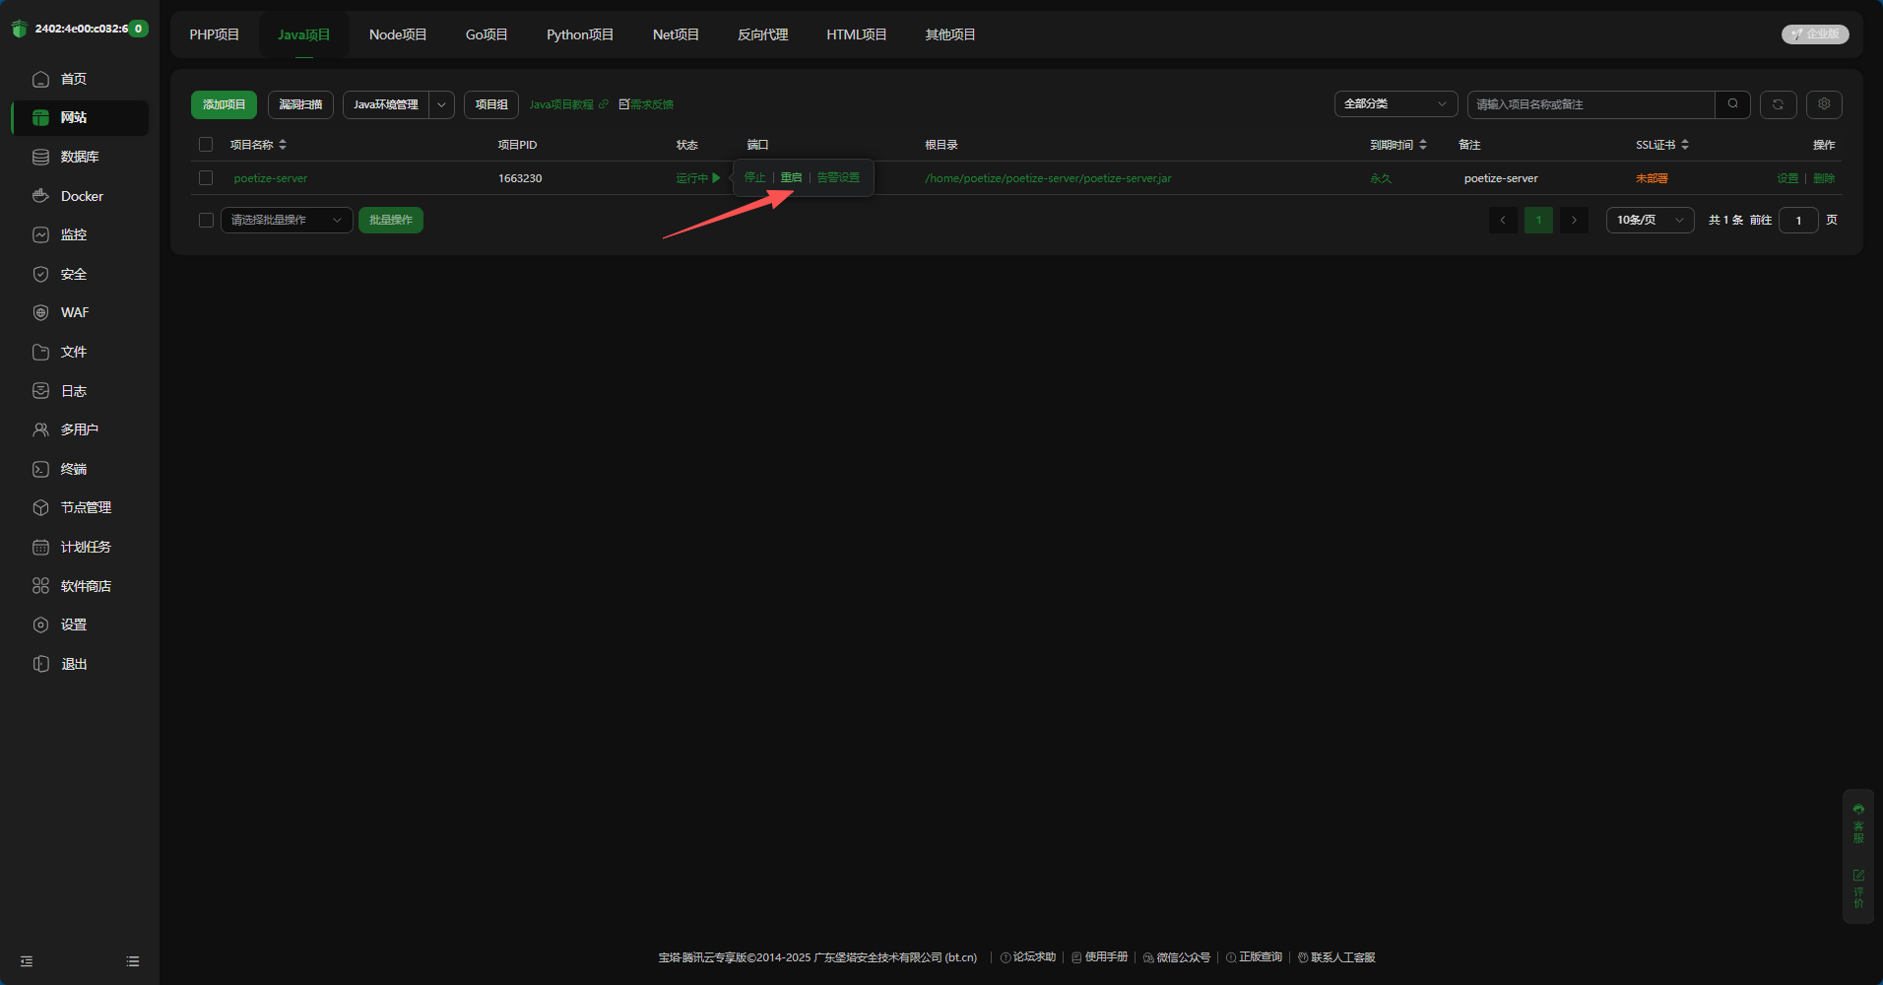
Task: Check the poetize-server row checkbox
Action: [206, 178]
